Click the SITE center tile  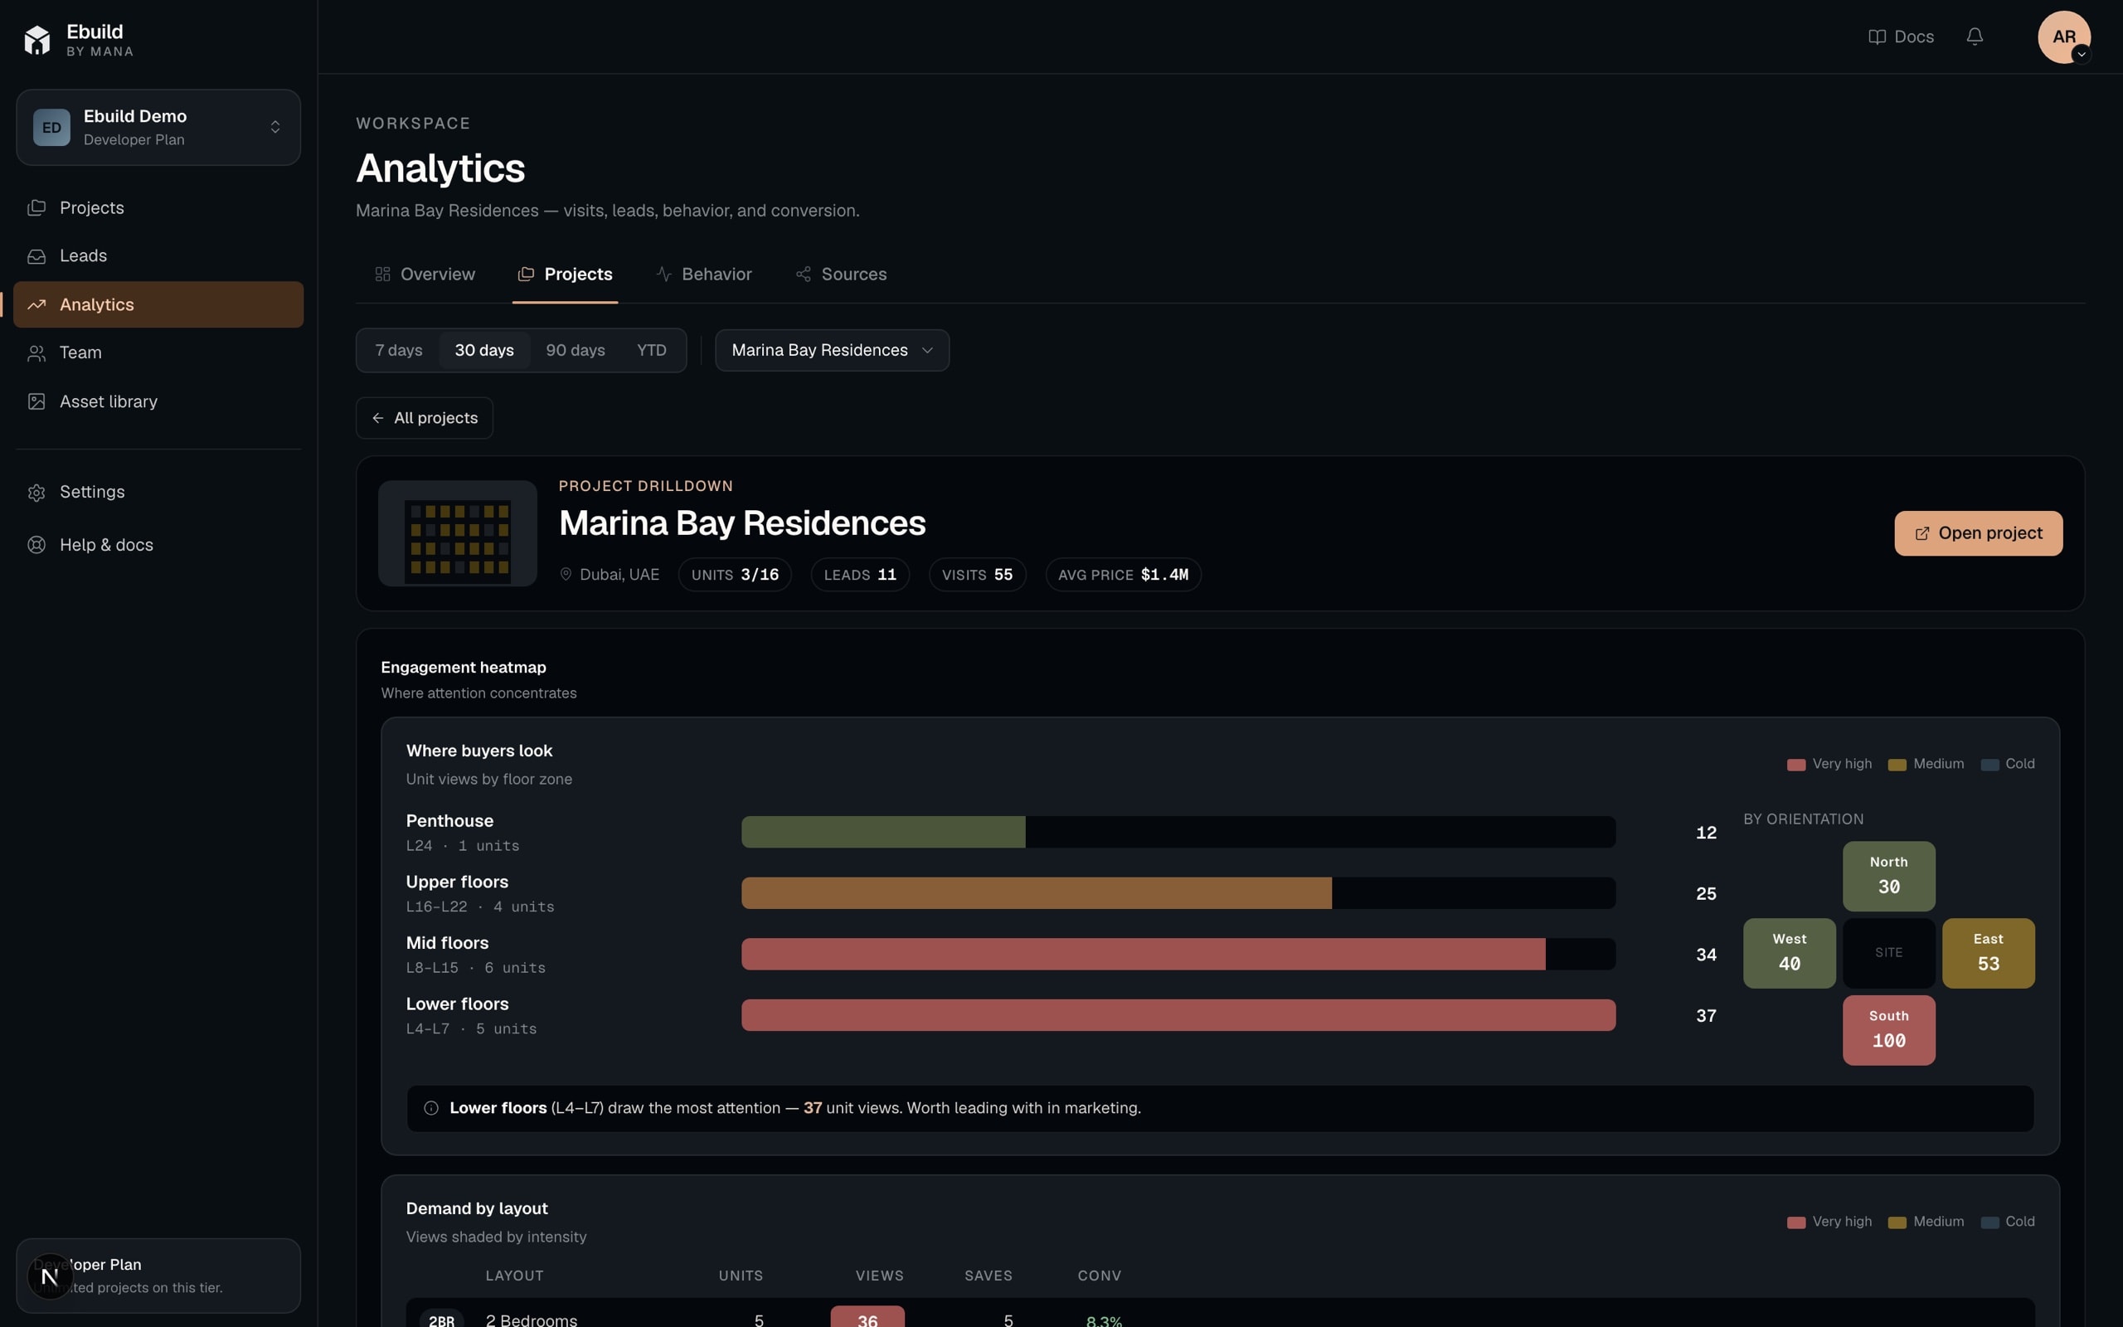pyautogui.click(x=1889, y=953)
